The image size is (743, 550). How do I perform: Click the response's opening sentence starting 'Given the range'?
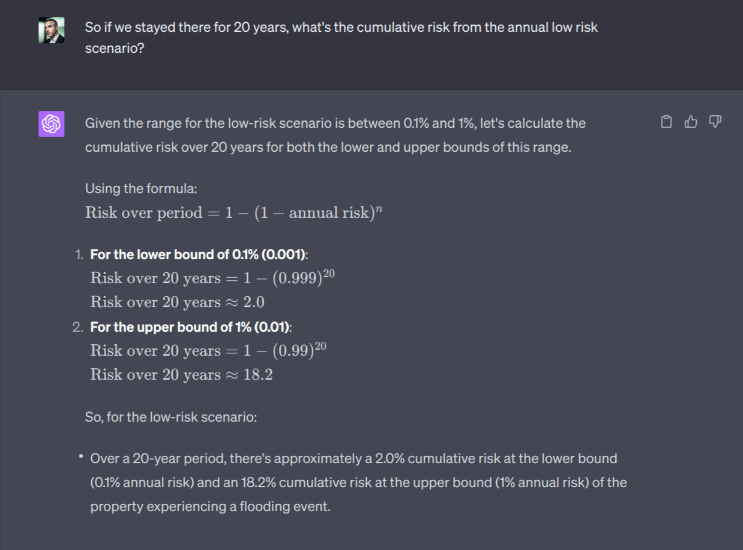click(x=335, y=124)
